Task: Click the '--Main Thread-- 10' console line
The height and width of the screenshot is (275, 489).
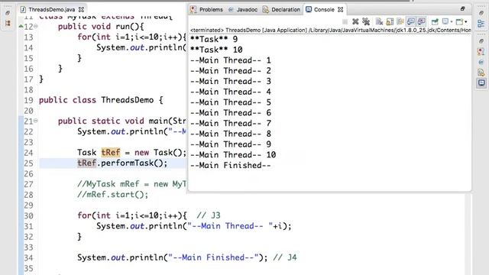Action: coord(233,154)
